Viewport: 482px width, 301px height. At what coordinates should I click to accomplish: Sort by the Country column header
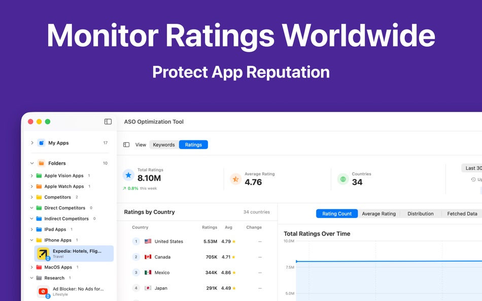tap(140, 228)
